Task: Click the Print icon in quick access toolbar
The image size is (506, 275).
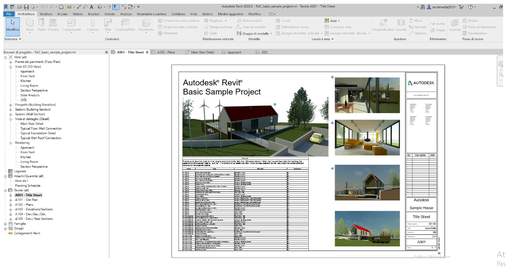Action: [x=61, y=7]
